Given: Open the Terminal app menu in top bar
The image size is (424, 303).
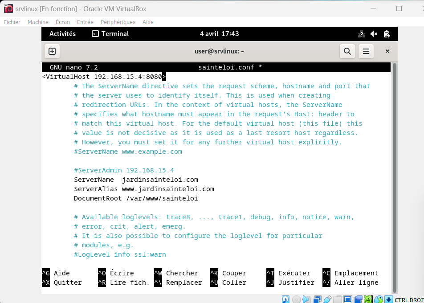Looking at the screenshot, I should tap(110, 34).
